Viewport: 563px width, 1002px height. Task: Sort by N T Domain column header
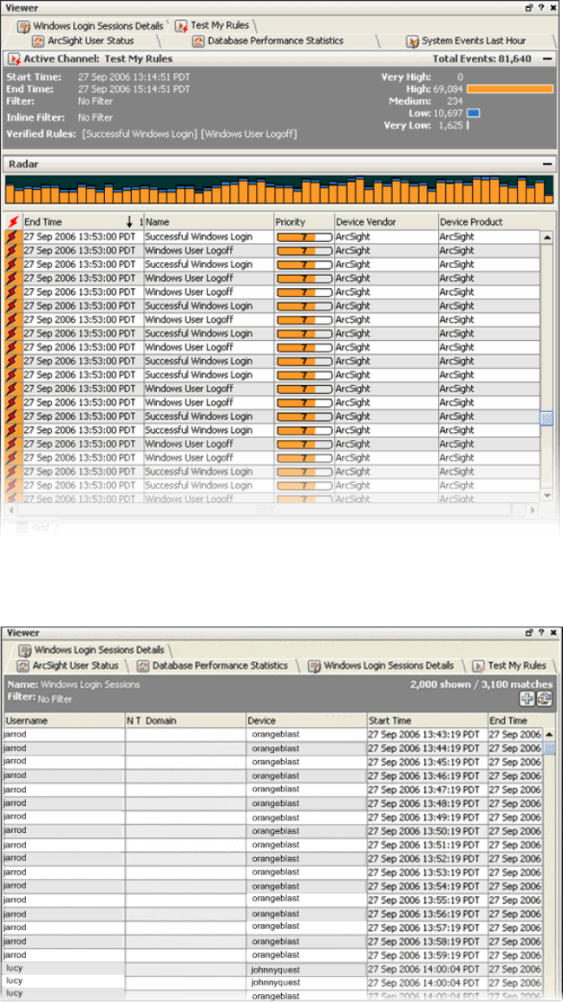[x=186, y=721]
